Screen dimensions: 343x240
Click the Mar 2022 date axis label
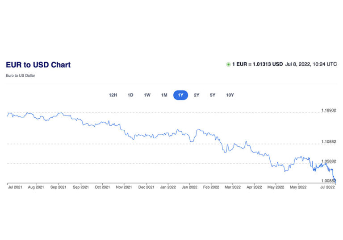232,187
